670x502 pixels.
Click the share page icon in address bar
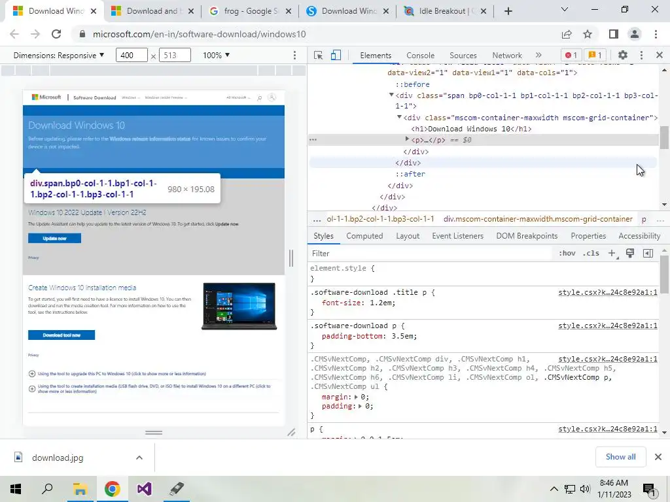click(x=567, y=34)
